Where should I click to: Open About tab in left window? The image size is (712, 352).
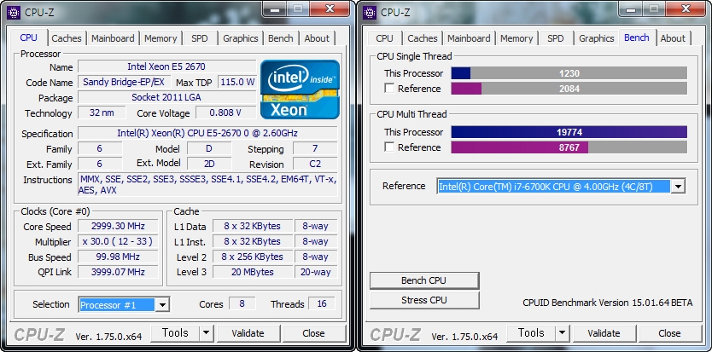tap(317, 38)
